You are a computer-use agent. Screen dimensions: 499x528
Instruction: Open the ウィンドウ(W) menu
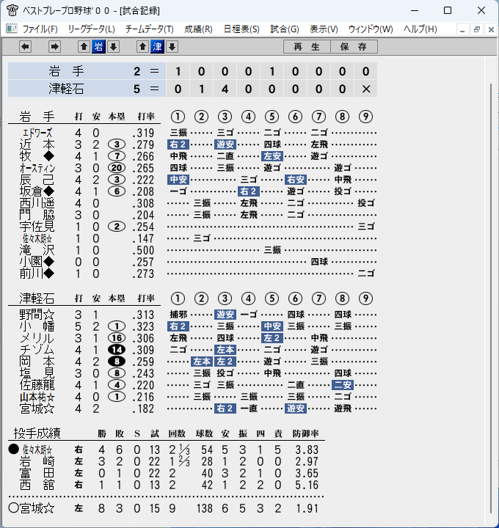coord(371,29)
